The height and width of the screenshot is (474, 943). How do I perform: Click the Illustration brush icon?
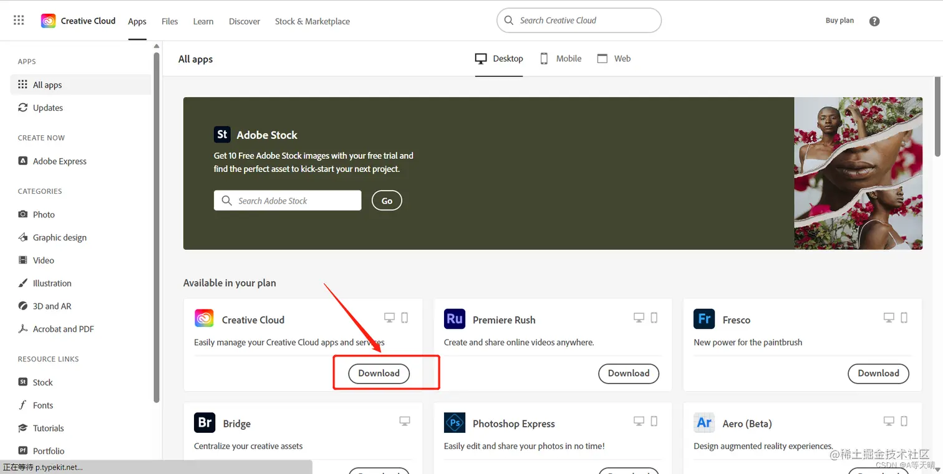click(x=22, y=283)
